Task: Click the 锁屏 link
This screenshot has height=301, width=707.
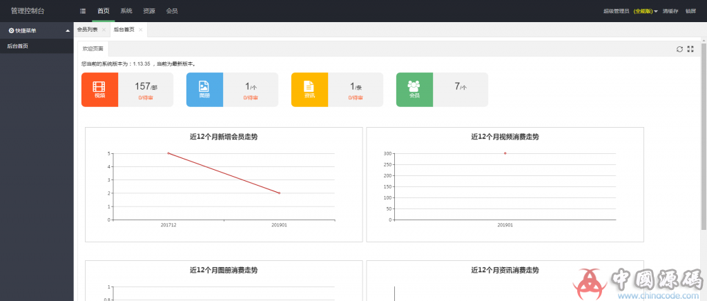Action: (x=690, y=11)
